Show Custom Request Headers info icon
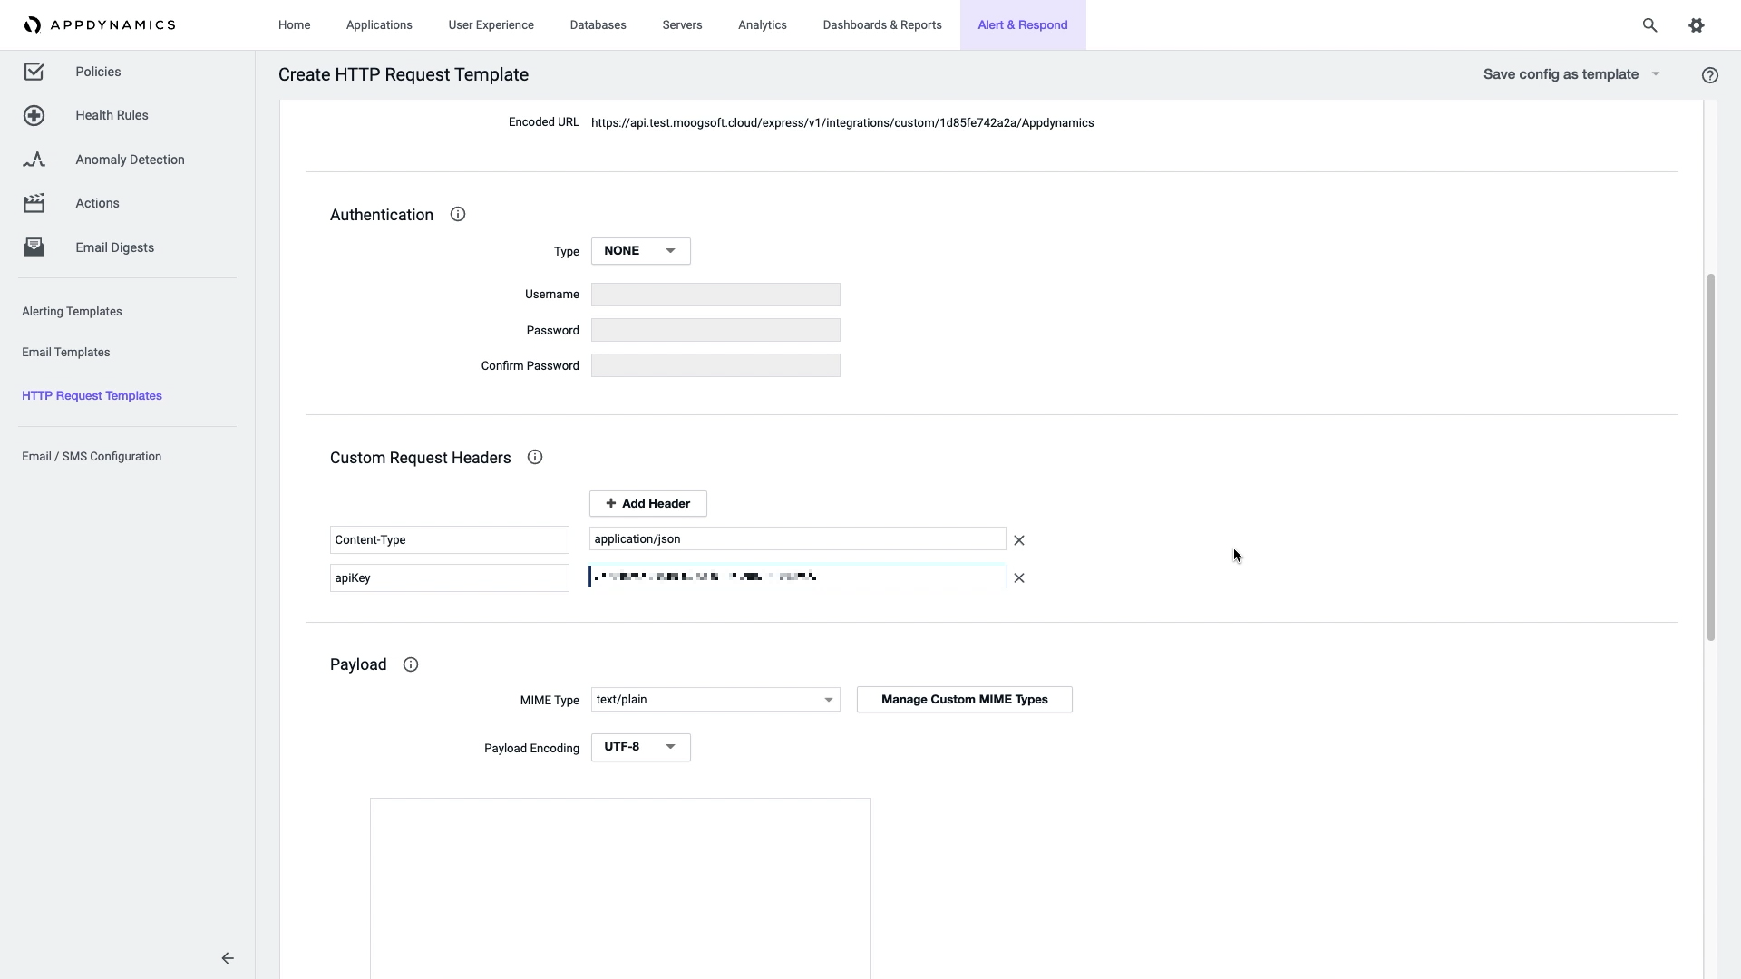 tap(535, 458)
